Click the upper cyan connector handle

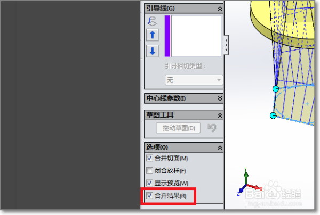276,89
